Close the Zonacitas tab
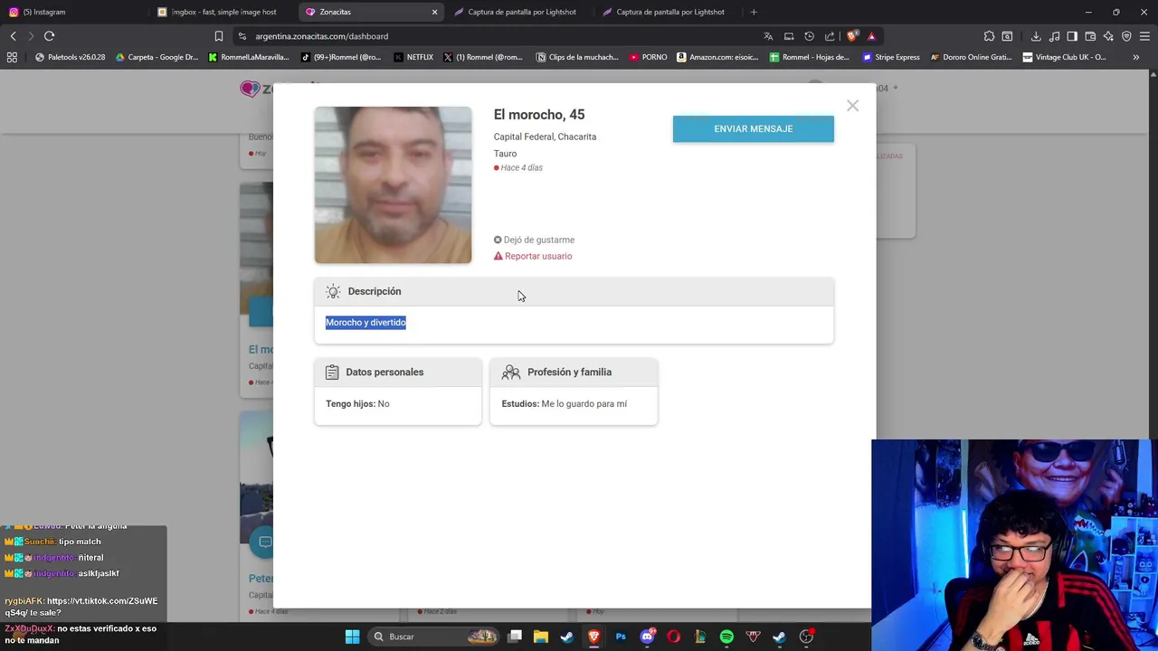The width and height of the screenshot is (1158, 651). coord(434,12)
